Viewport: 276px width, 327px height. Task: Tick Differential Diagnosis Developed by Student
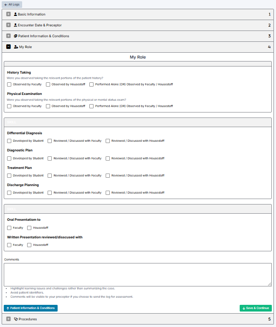[x=9, y=141]
